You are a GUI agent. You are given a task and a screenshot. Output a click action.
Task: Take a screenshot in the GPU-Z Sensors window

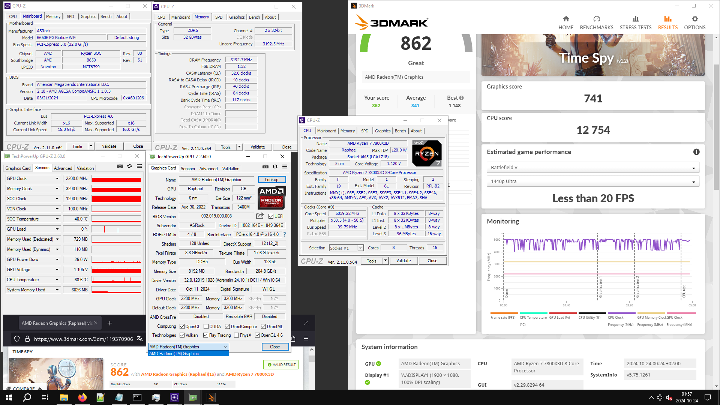pyautogui.click(x=120, y=166)
